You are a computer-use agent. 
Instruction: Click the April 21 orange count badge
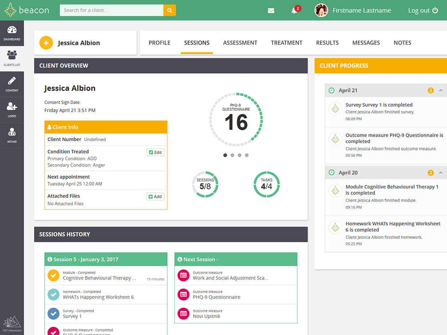pos(430,91)
